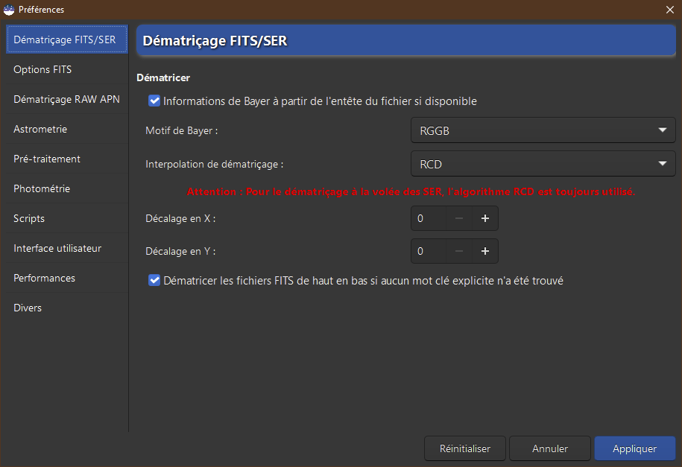Expand the Interpolation de dématriçage dropdown

543,164
